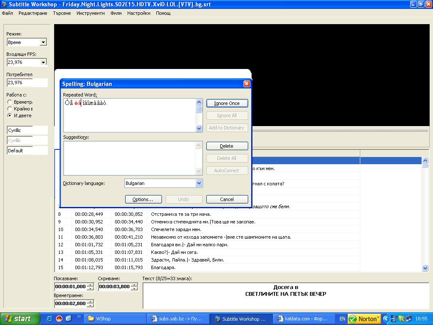Viewport: 433px width, 325px height.
Task: Click the EN language indicator
Action: click(x=342, y=319)
